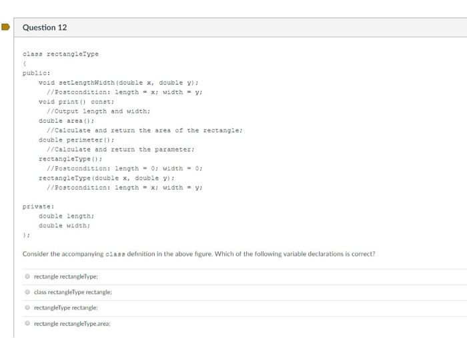The image size is (467, 338).
Task: Click '//Calculate and return the parameter;' comment
Action: pyautogui.click(x=121, y=150)
